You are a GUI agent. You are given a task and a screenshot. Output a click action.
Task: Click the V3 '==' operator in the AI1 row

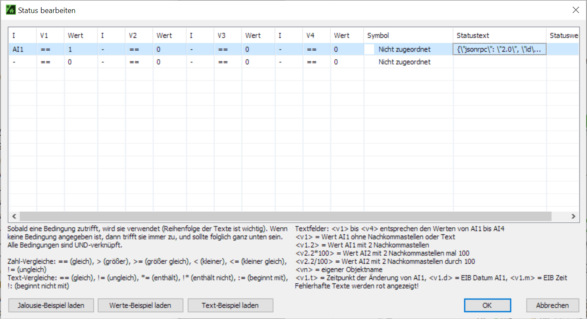click(228, 49)
